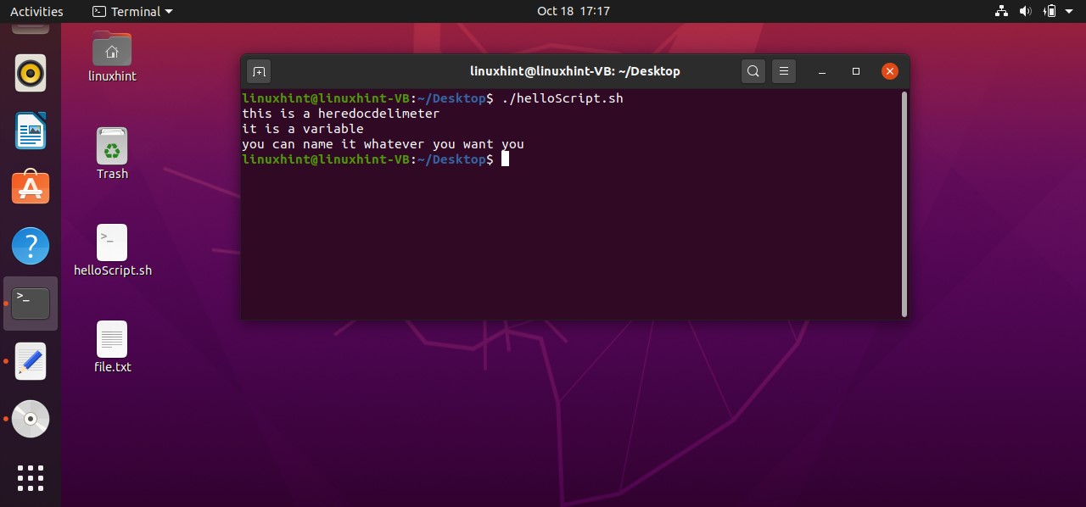
Task: Open the terminal hamburger menu
Action: [x=784, y=71]
